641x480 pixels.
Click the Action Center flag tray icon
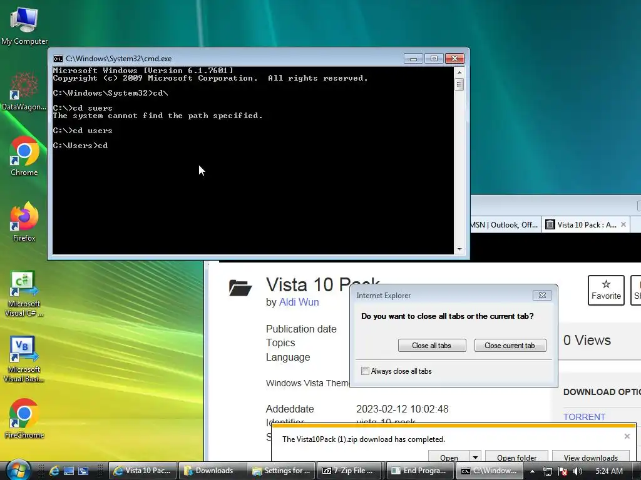563,471
